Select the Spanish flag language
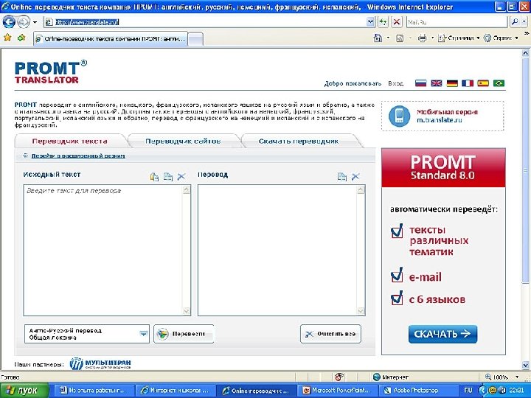The height and width of the screenshot is (398, 531). (x=483, y=83)
